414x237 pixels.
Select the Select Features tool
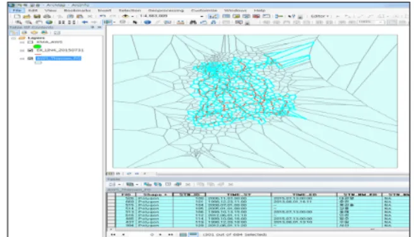108,22
